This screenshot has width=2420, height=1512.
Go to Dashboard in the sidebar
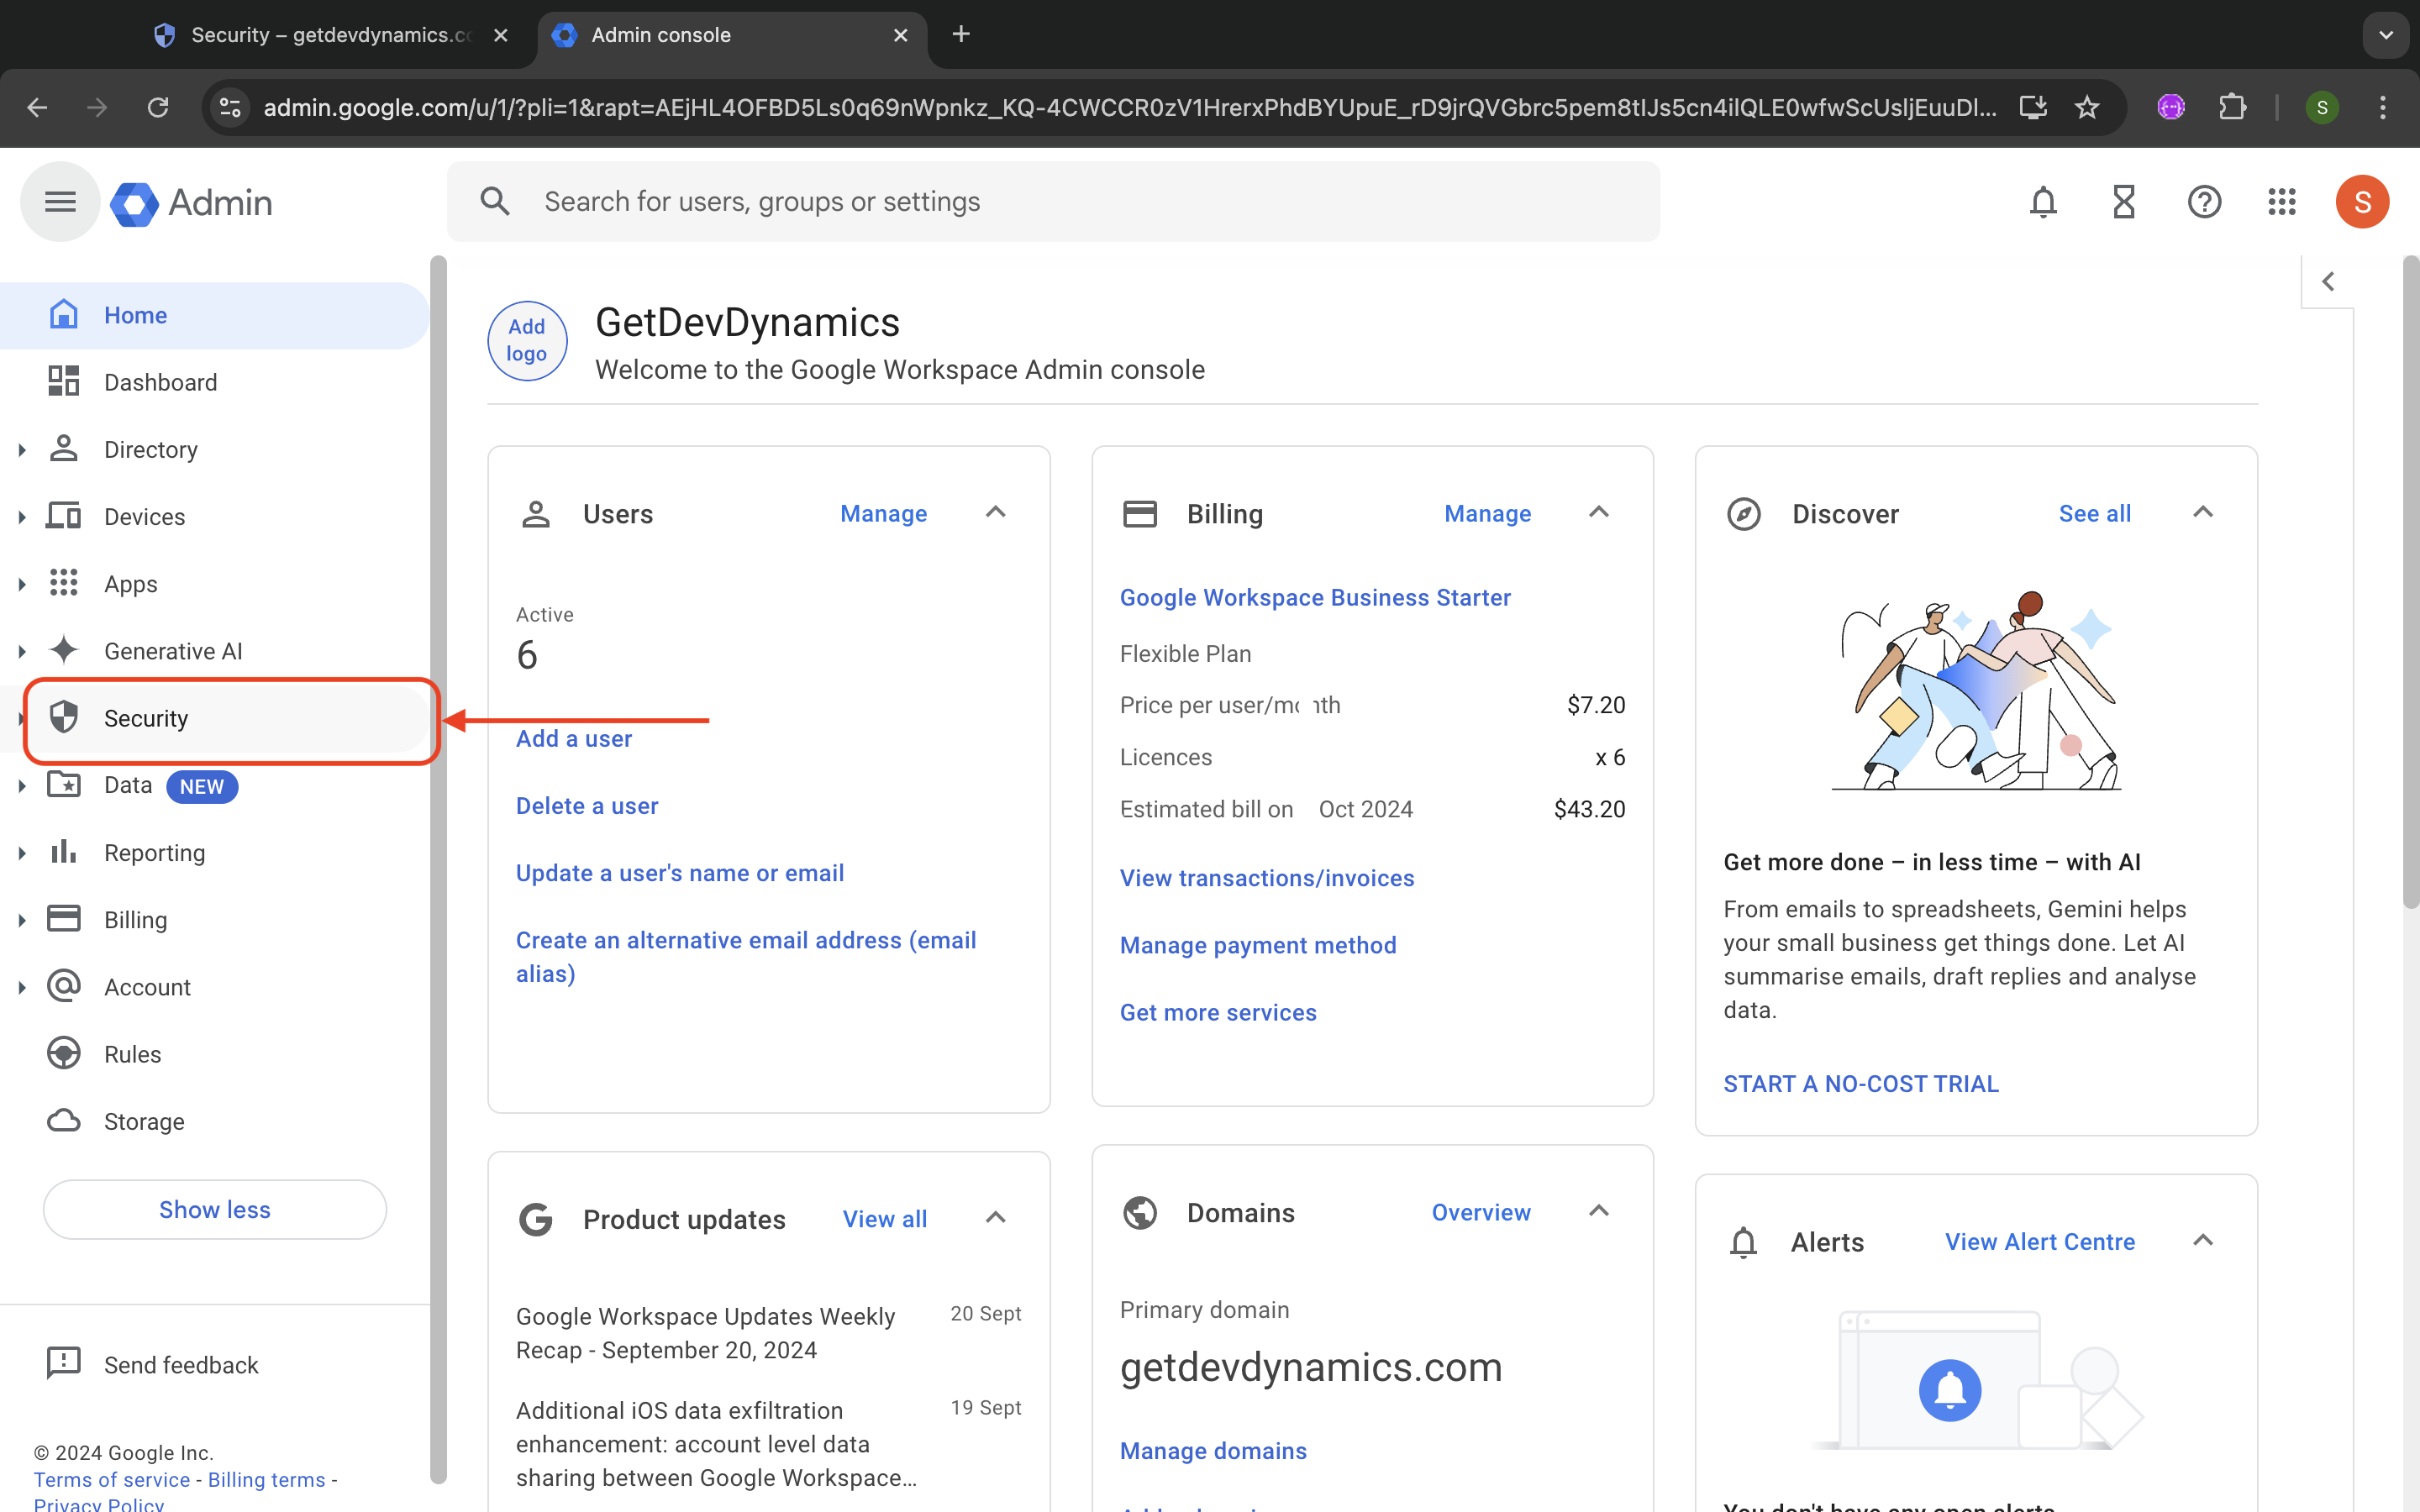point(160,382)
